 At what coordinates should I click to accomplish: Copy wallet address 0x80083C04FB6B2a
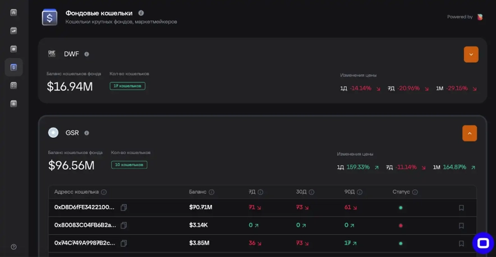124,225
